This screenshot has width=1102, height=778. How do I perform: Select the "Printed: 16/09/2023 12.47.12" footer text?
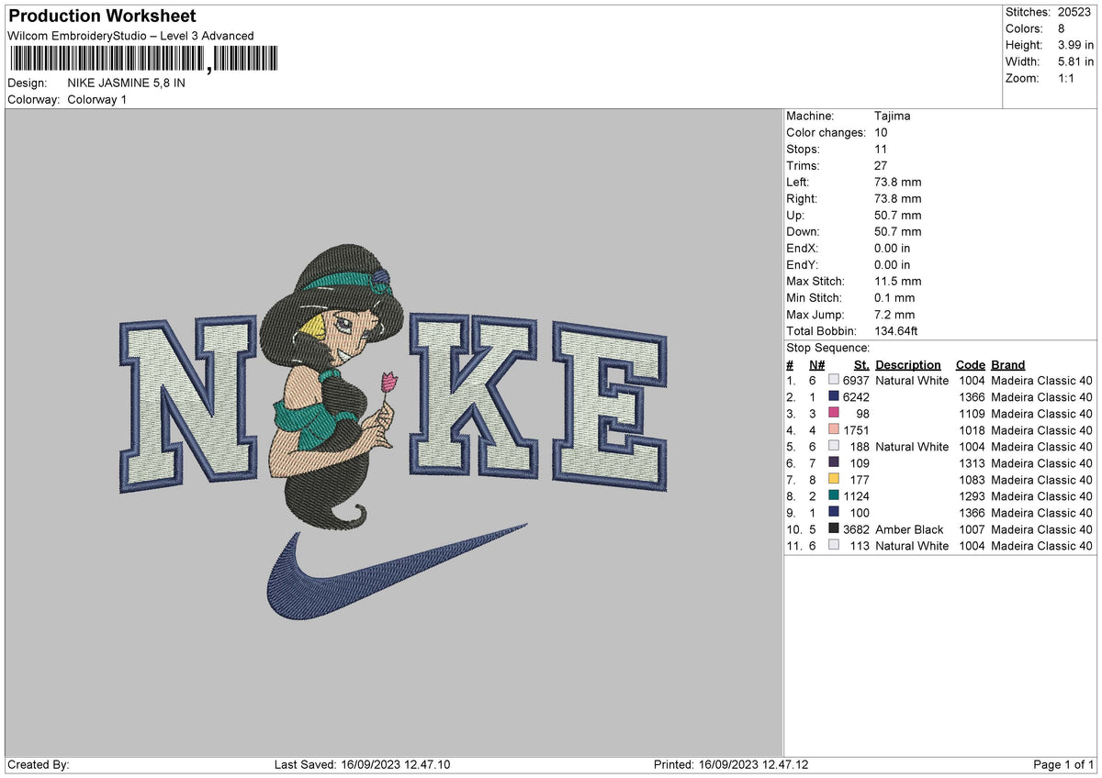click(x=731, y=765)
